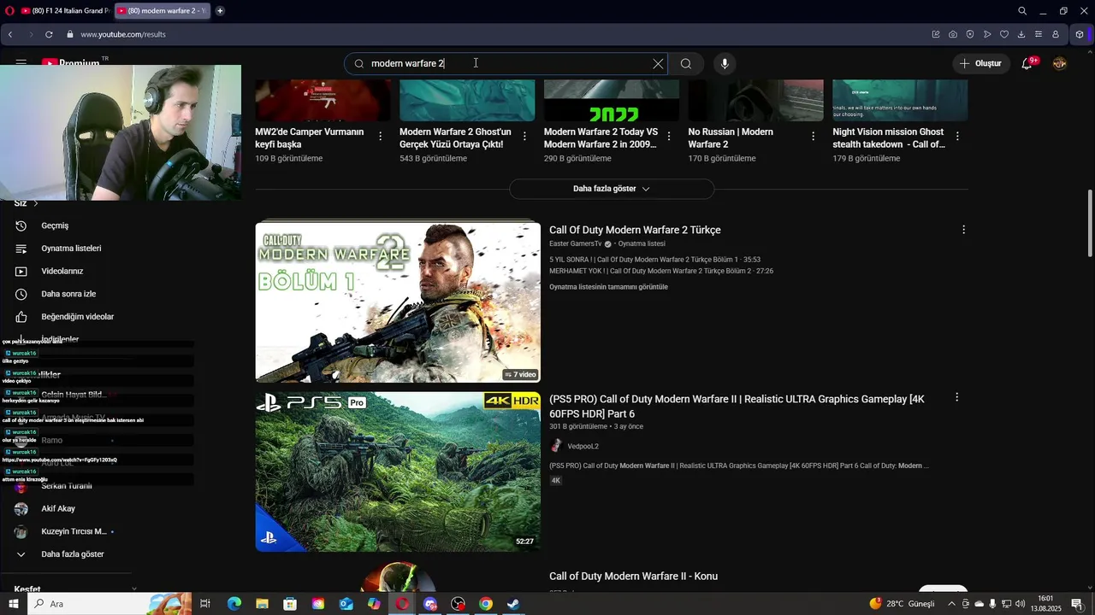
Task: Open the Call Of Duty Modern Warfare 2 Türkçe title
Action: [635, 230]
